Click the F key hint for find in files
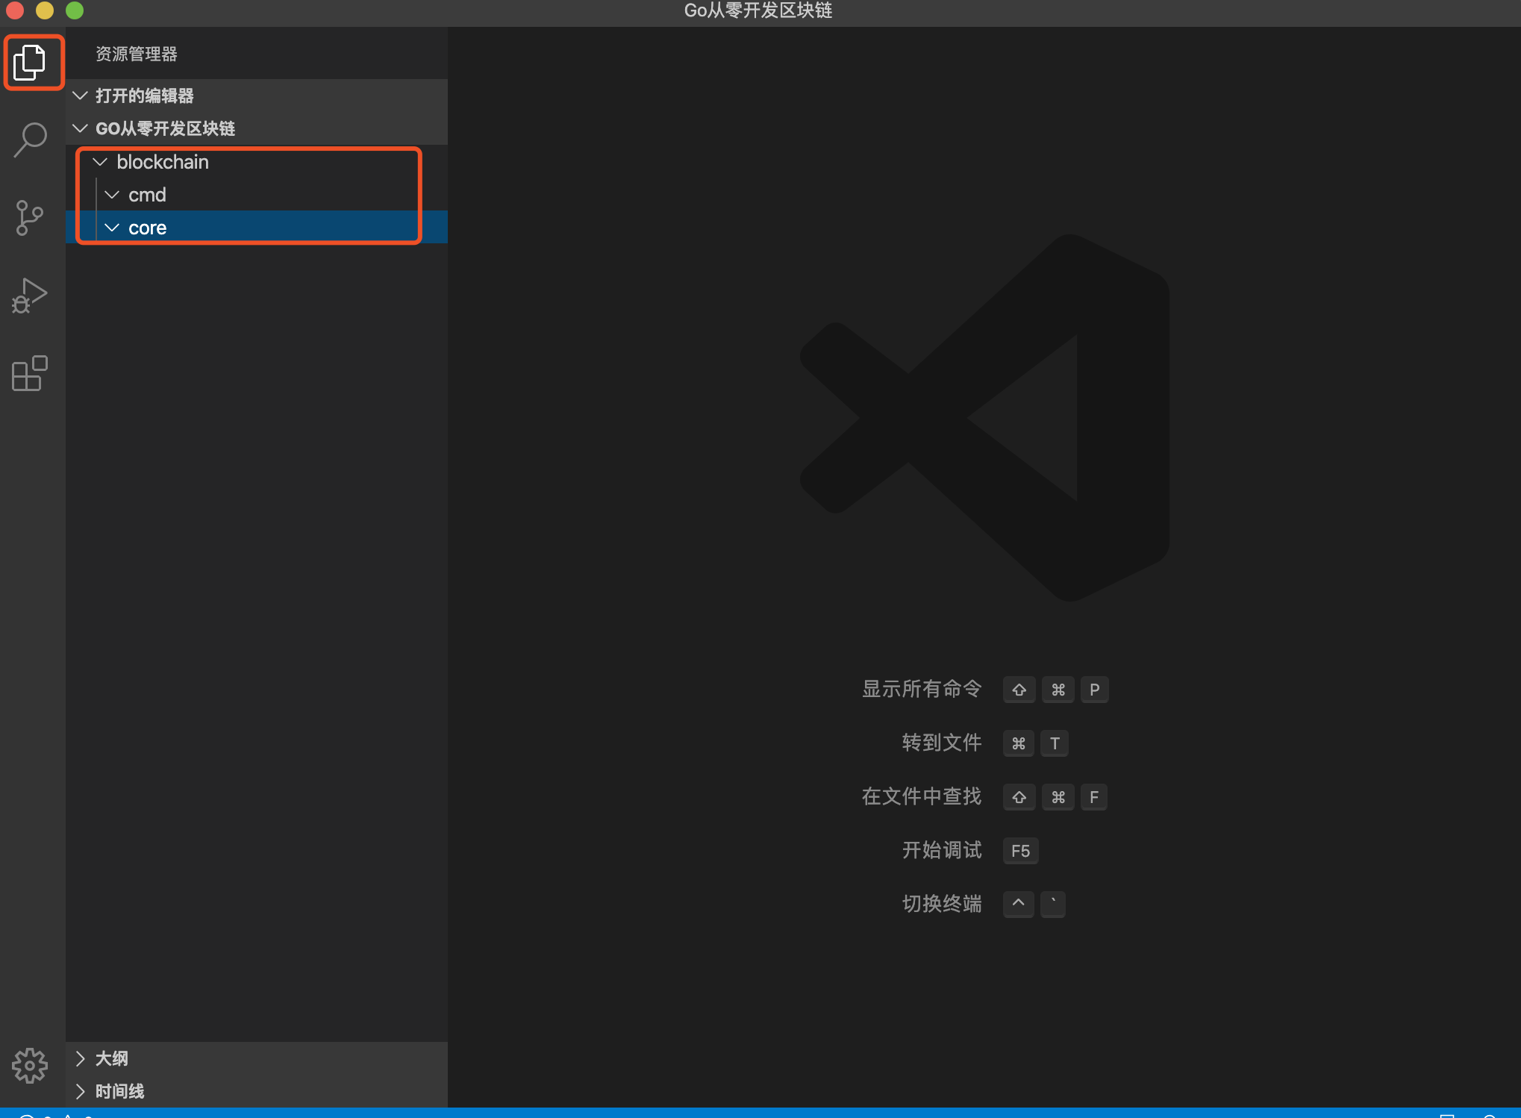 tap(1094, 797)
